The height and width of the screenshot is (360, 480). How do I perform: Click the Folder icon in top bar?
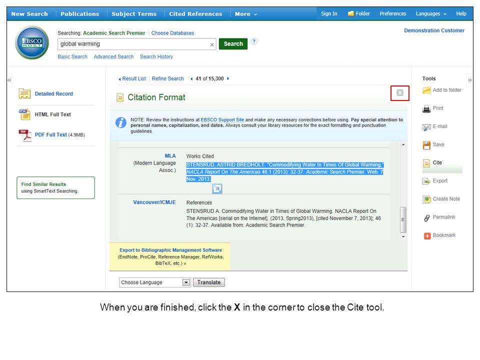tap(351, 13)
